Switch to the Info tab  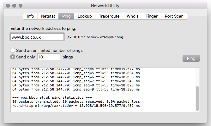click(x=30, y=16)
